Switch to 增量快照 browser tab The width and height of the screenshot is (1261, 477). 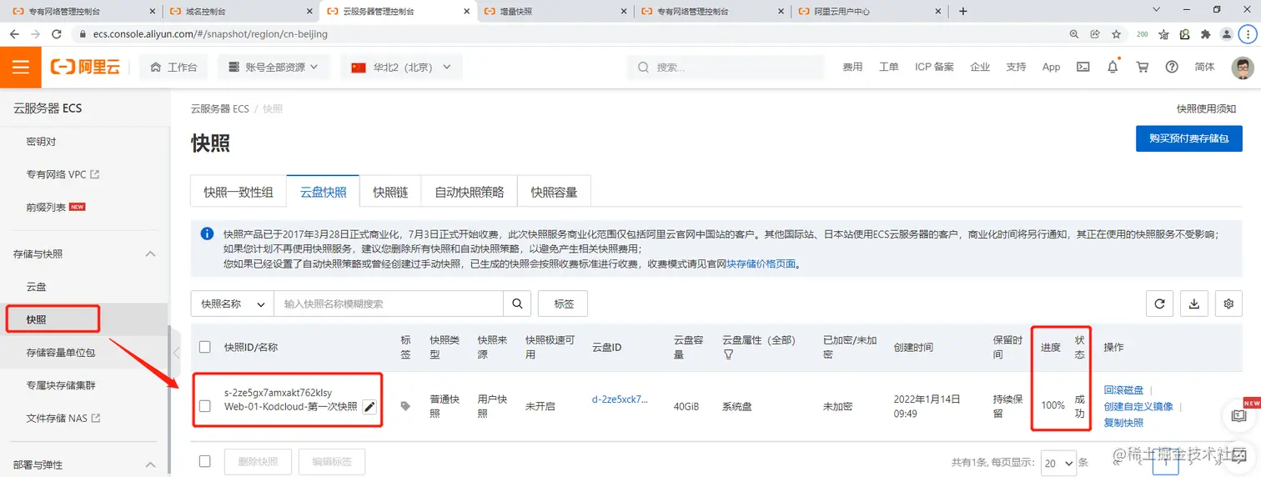click(556, 12)
